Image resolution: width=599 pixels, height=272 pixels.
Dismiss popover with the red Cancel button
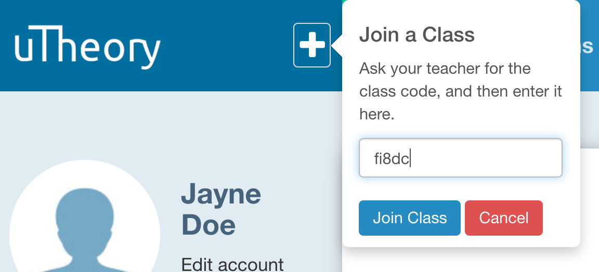503,218
